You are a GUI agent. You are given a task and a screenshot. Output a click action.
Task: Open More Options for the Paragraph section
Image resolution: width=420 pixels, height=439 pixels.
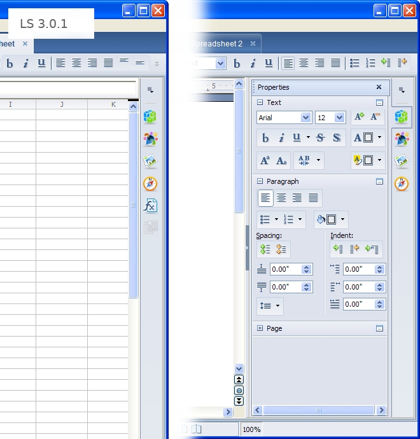[379, 181]
